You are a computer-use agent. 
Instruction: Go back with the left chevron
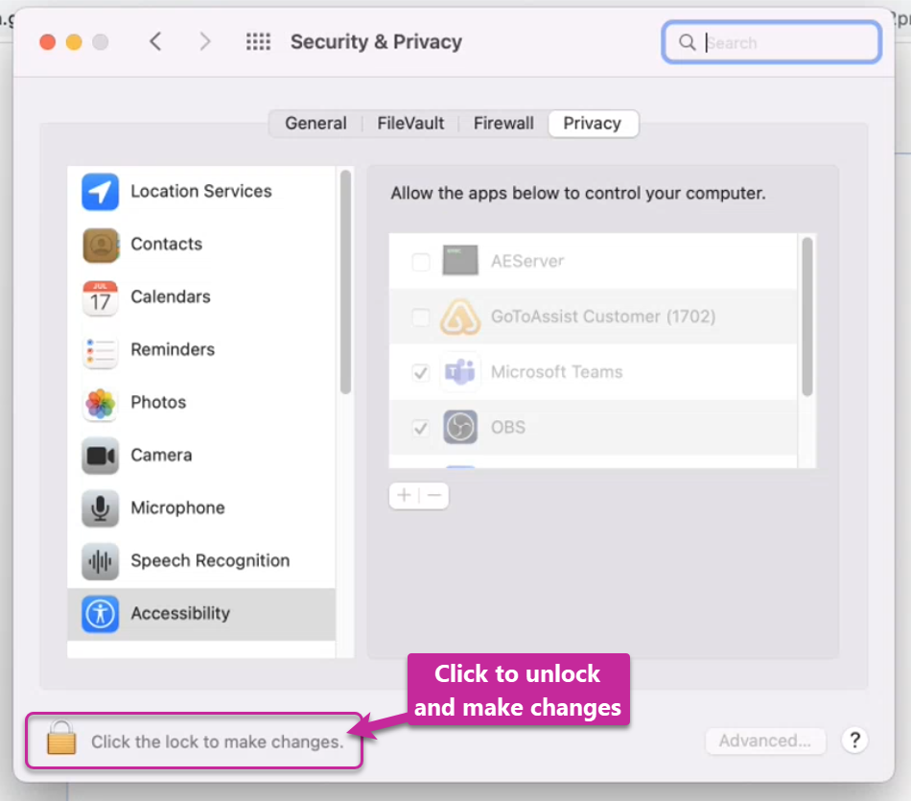tap(155, 42)
